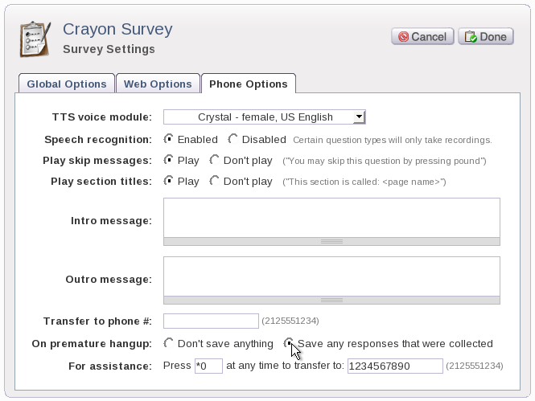Click the assistance key code *0 field
This screenshot has height=401, width=535.
tap(208, 366)
